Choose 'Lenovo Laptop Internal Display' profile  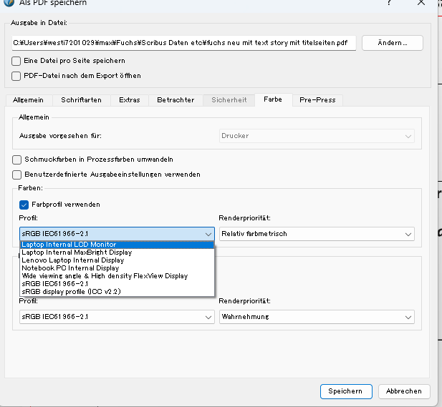coord(72,260)
